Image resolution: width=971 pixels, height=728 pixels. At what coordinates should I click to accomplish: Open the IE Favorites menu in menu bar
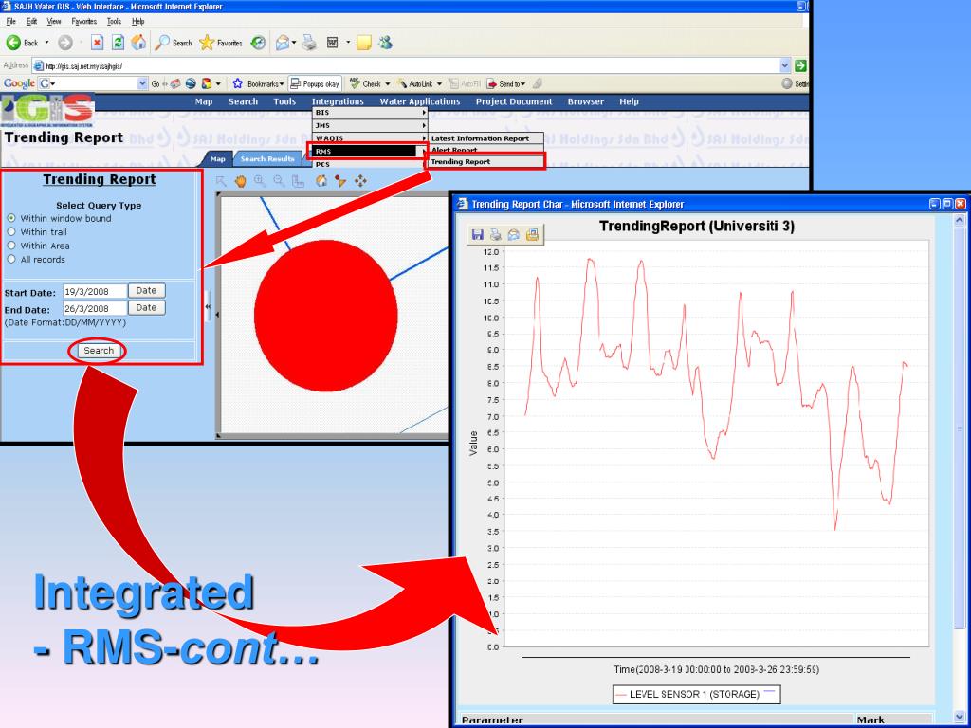pyautogui.click(x=83, y=21)
